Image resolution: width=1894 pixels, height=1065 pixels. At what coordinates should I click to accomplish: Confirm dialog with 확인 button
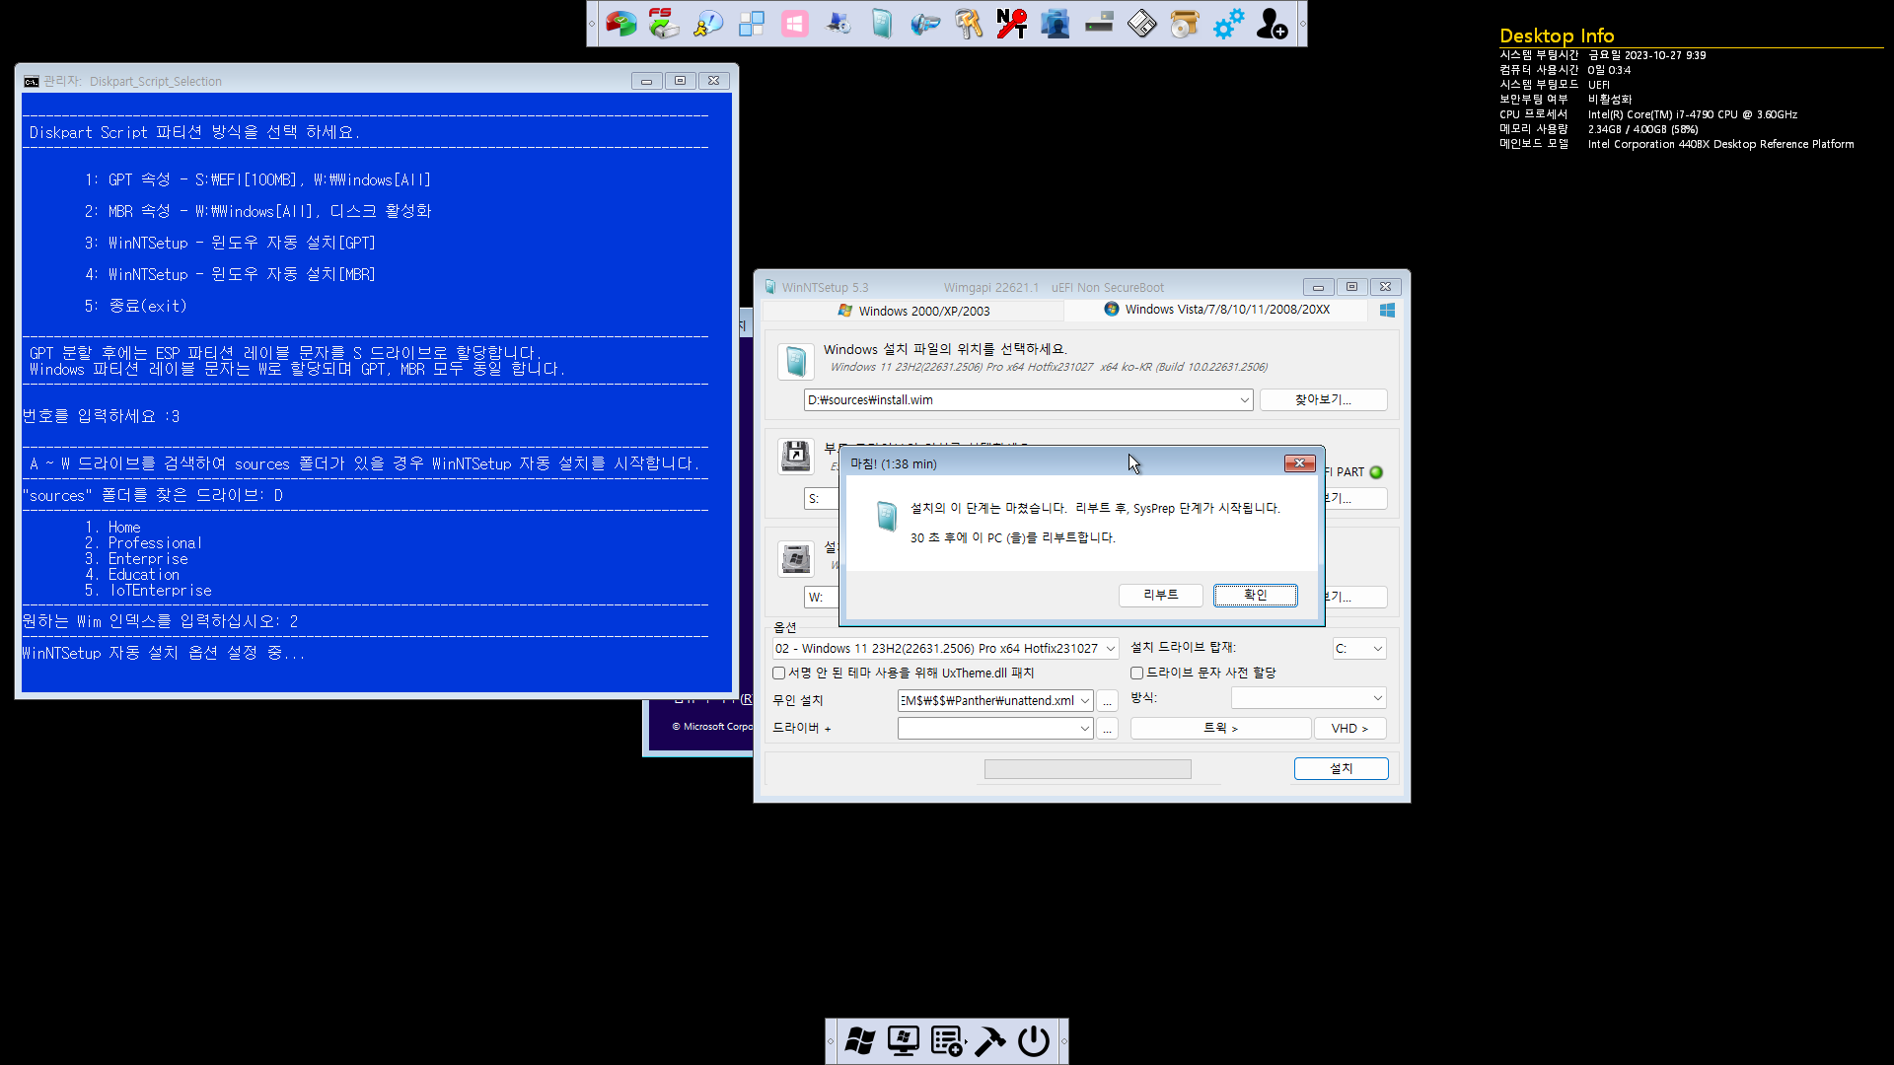coord(1255,595)
